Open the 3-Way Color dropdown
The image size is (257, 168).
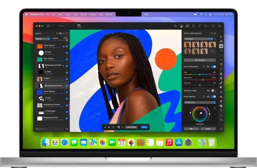click(200, 102)
